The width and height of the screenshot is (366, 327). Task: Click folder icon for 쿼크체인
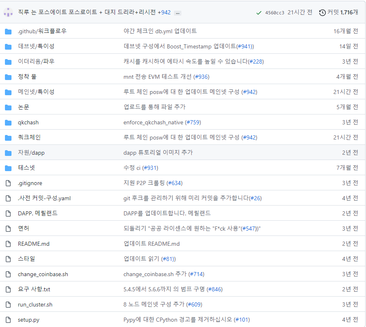coord(8,137)
